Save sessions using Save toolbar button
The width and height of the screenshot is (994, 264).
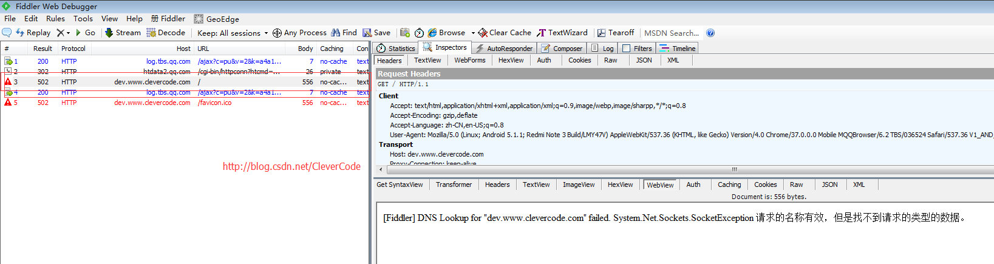point(376,33)
